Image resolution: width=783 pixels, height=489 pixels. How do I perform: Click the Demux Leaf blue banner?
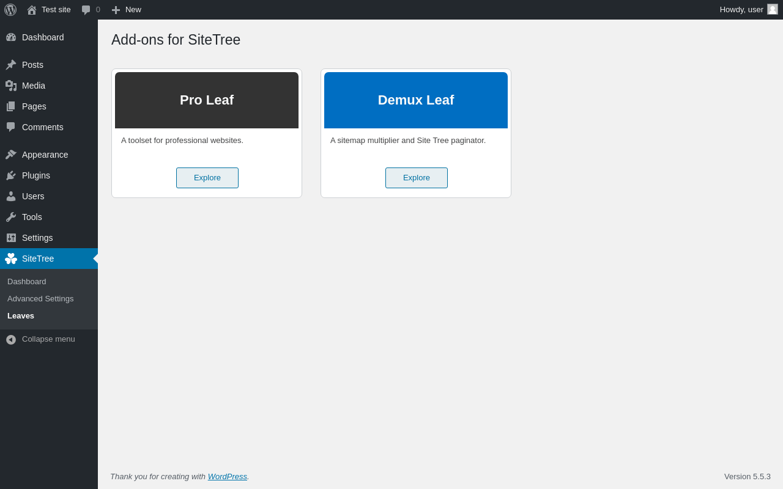[x=416, y=100]
